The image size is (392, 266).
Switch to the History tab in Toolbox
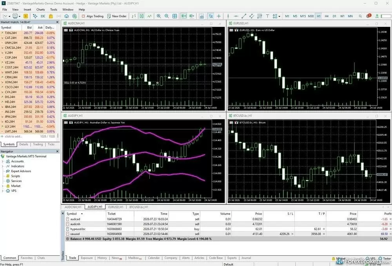click(102, 258)
